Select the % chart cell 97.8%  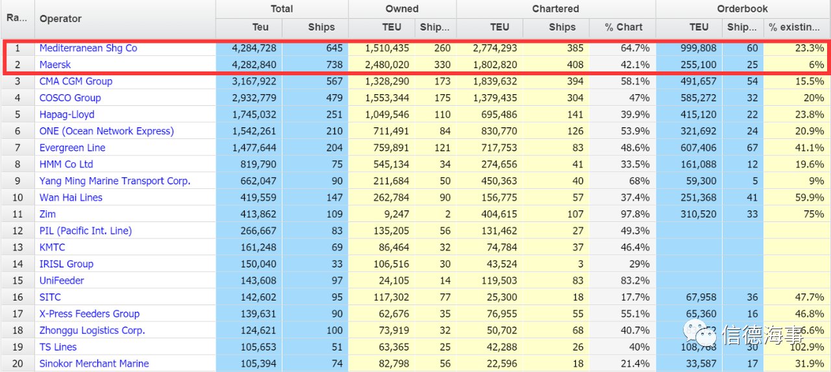tap(622, 214)
